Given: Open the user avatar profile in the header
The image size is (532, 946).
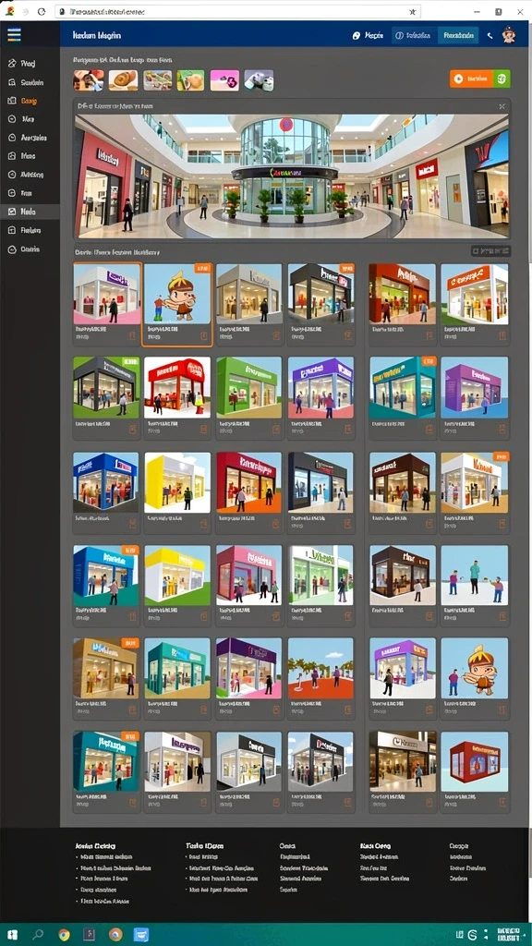Looking at the screenshot, I should [509, 35].
